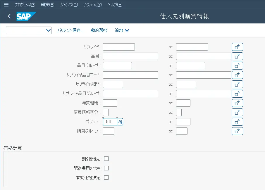
Task: Open value search help for プラント field
Action: click(x=120, y=122)
